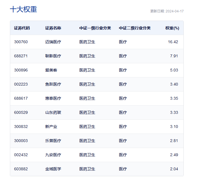The image size is (201, 183).
Task: Open the 迈瑞医疗 security name
Action: [53, 42]
